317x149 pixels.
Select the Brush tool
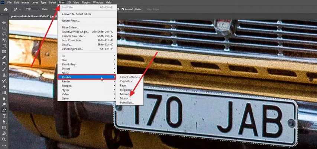[x=4, y=69]
